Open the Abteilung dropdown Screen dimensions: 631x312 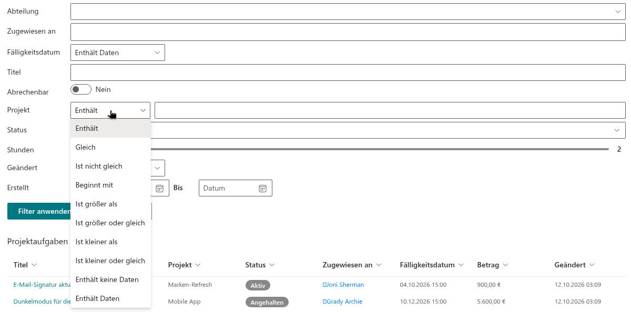(348, 11)
